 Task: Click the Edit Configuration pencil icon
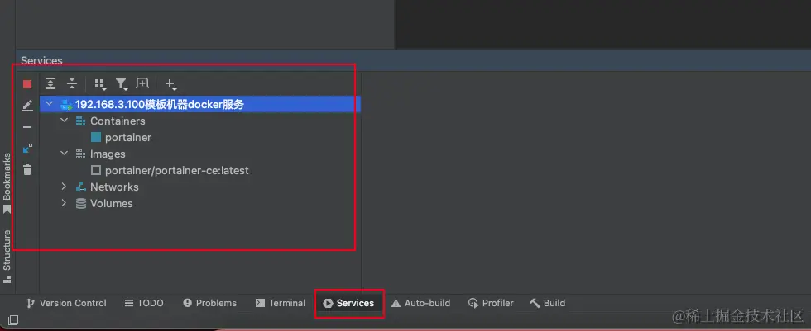click(27, 106)
